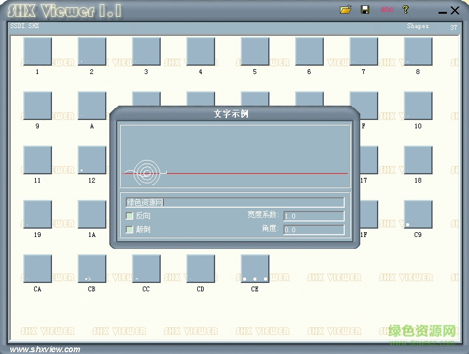The height and width of the screenshot is (354, 469).
Task: Open the www.shxview.com link
Action: (x=45, y=349)
